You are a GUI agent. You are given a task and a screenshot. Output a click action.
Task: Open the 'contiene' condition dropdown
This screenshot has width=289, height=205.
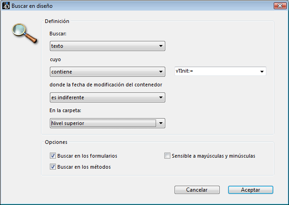(x=107, y=72)
